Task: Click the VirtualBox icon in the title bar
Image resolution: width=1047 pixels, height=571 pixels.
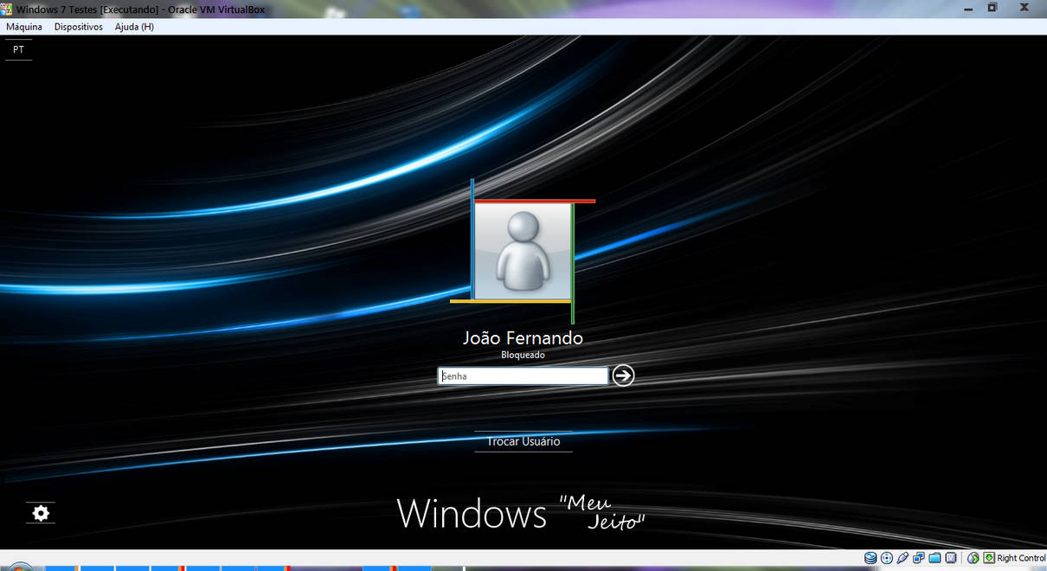Action: pyautogui.click(x=9, y=9)
